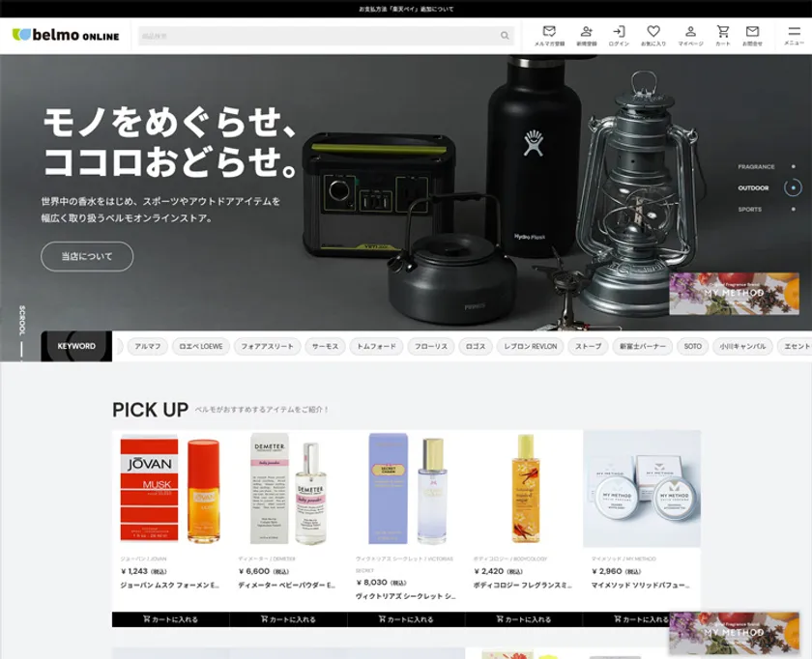Open the hamburger menu
812x659 pixels.
pyautogui.click(x=794, y=36)
